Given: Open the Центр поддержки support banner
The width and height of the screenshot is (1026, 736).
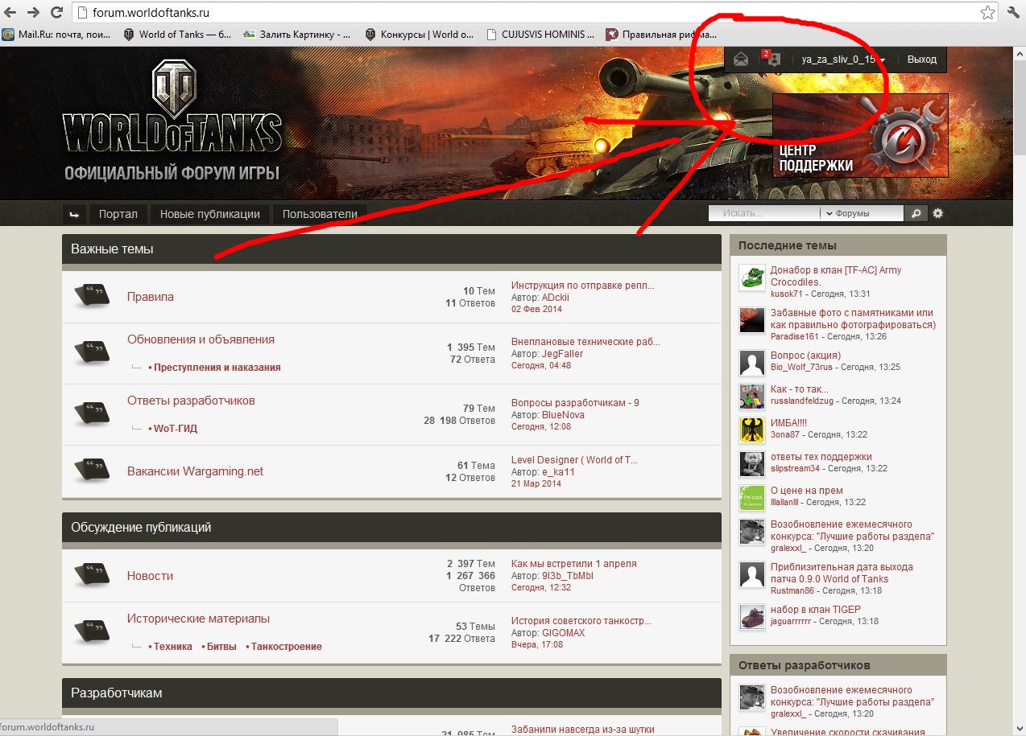Looking at the screenshot, I should [860, 135].
